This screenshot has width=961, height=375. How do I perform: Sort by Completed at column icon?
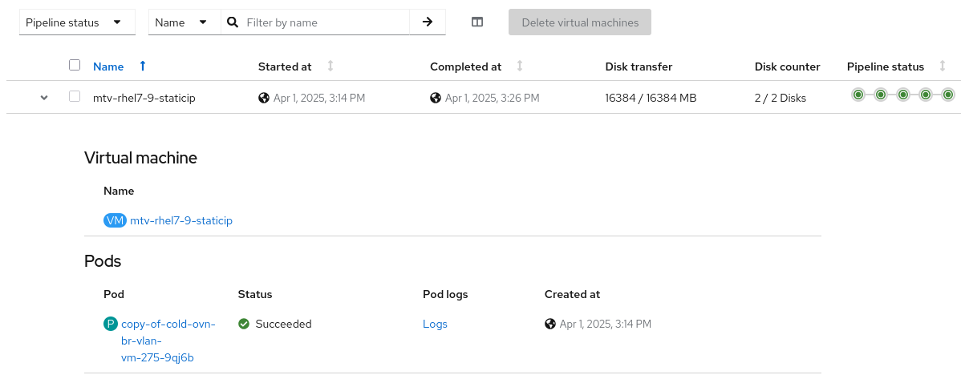point(520,67)
